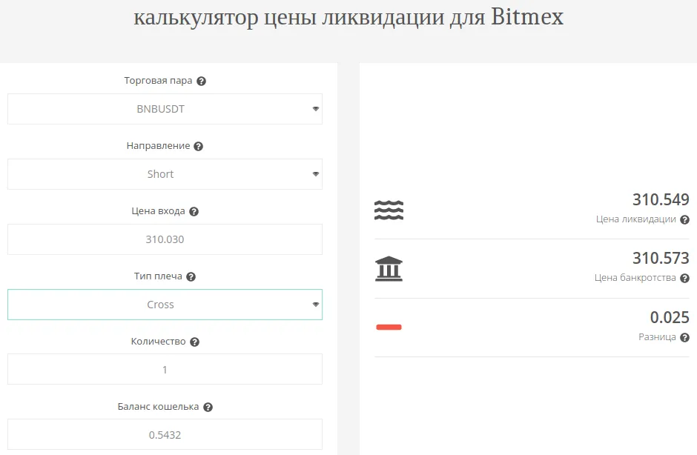Click the red minus difference icon
697x455 pixels.
[389, 327]
